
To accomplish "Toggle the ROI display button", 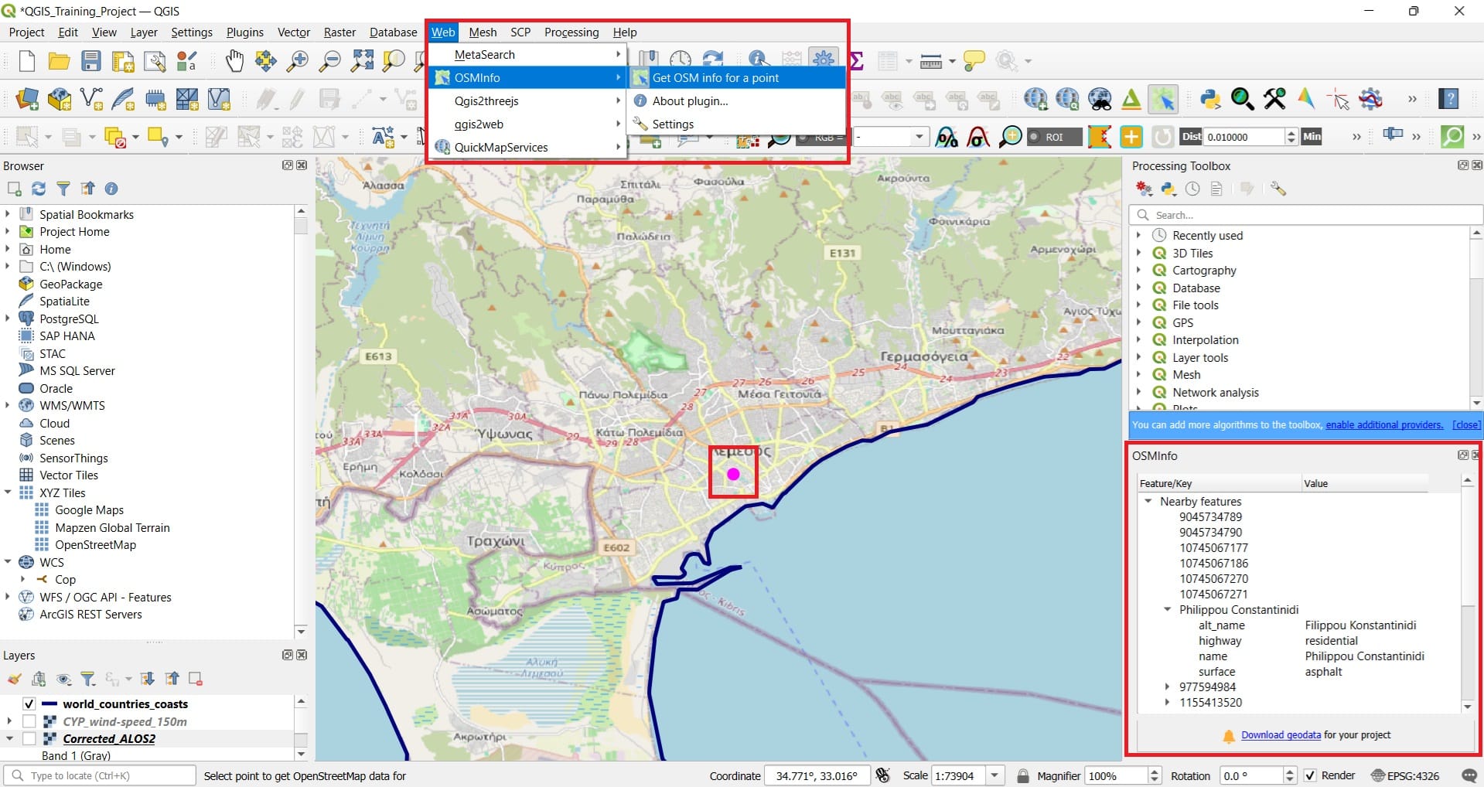I will pos(1054,137).
